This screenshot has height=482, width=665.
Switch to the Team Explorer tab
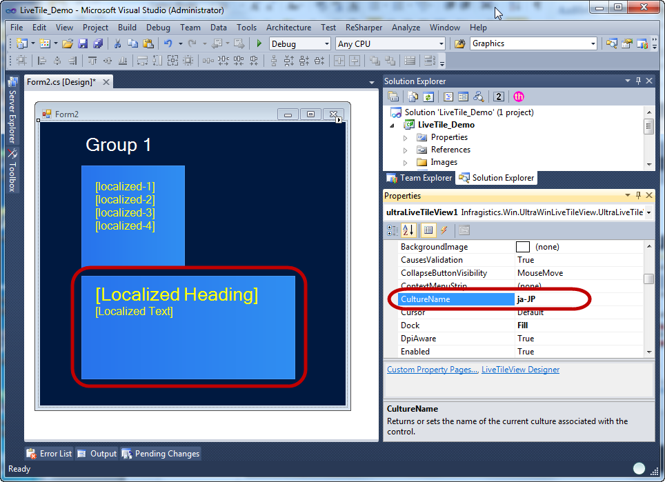[x=419, y=178]
